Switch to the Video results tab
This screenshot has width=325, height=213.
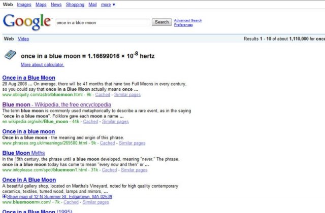23,39
